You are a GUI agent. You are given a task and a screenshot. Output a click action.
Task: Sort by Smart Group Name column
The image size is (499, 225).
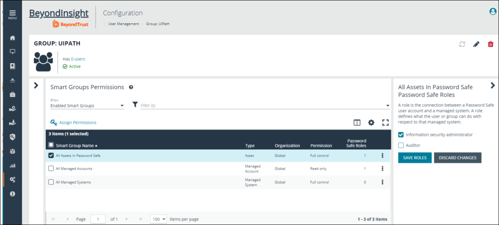click(77, 145)
